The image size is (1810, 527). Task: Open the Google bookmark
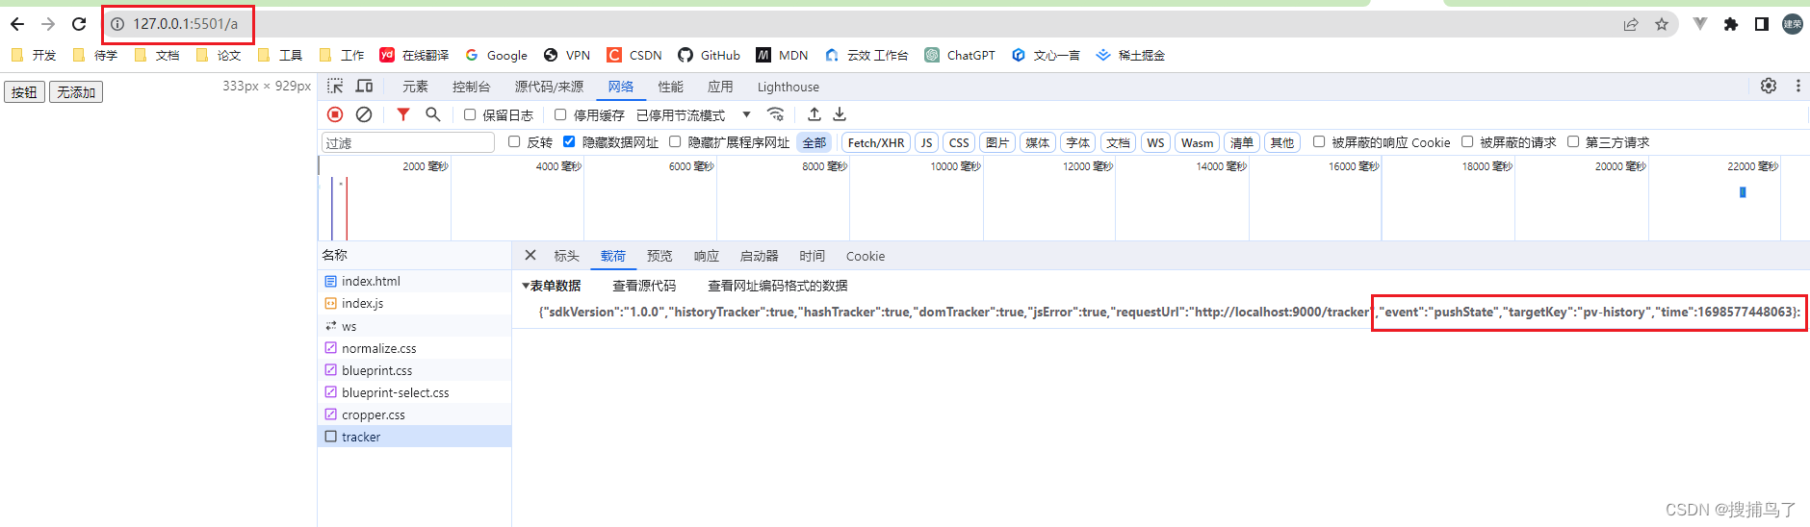[x=496, y=55]
